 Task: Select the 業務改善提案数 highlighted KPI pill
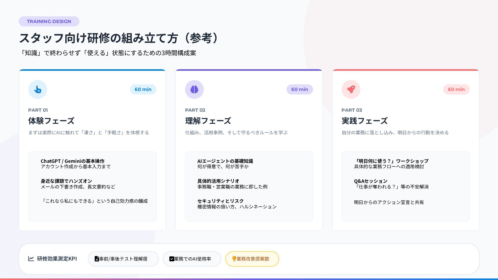click(x=253, y=259)
